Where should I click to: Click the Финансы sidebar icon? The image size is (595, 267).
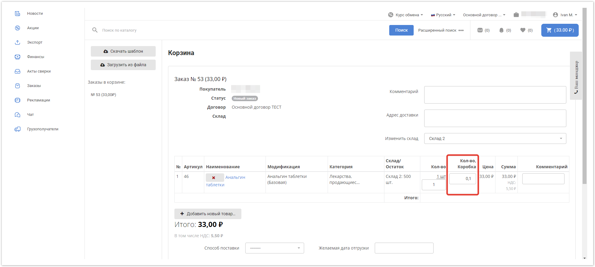[17, 57]
